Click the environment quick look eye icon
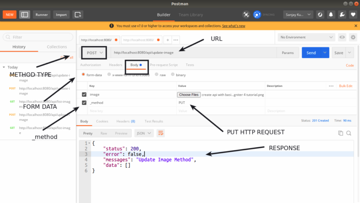Screen dimensions: 360x203 (342, 37)
